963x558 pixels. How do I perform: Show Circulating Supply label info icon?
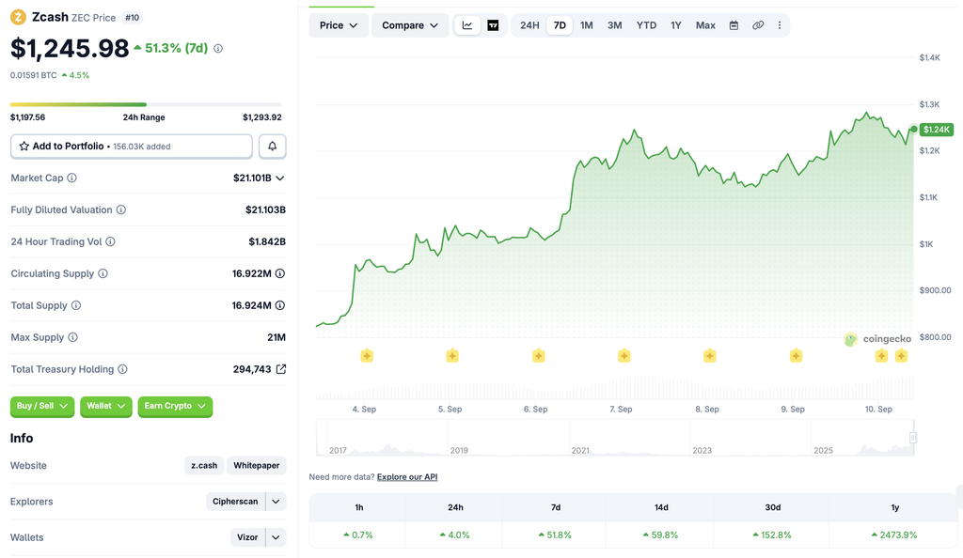pos(103,273)
